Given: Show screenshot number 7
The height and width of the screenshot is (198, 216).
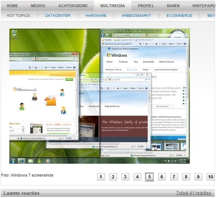Looking at the screenshot, I should 174,177.
